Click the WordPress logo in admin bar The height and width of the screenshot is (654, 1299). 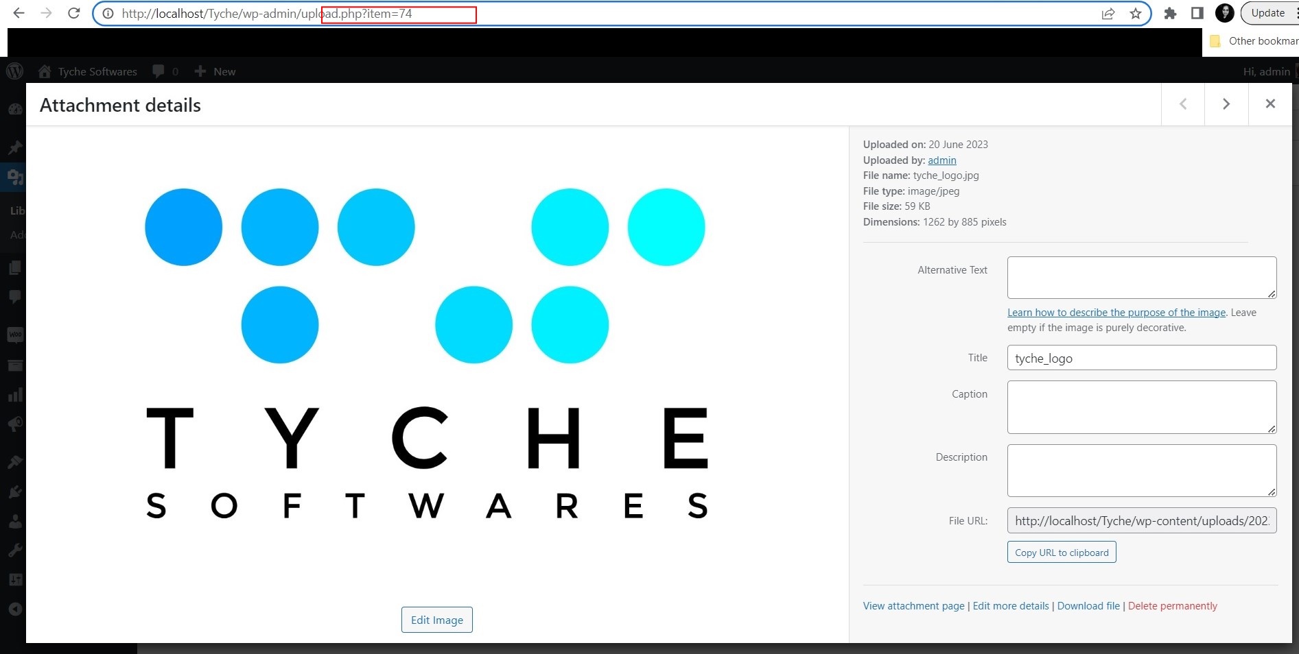15,71
